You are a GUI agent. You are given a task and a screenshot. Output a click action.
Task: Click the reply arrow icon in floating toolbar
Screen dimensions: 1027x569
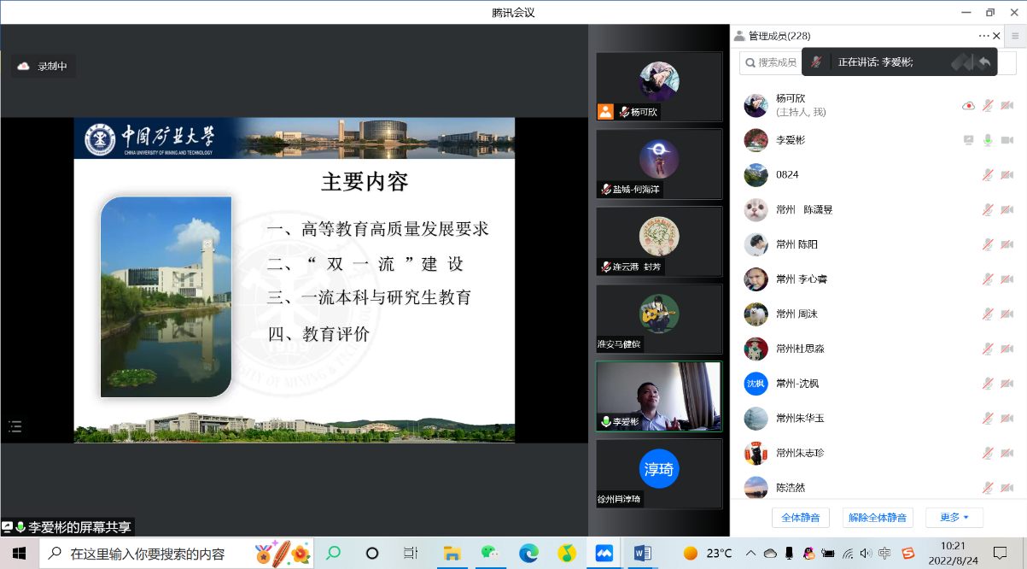984,62
